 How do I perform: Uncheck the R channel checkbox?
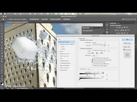92,53
